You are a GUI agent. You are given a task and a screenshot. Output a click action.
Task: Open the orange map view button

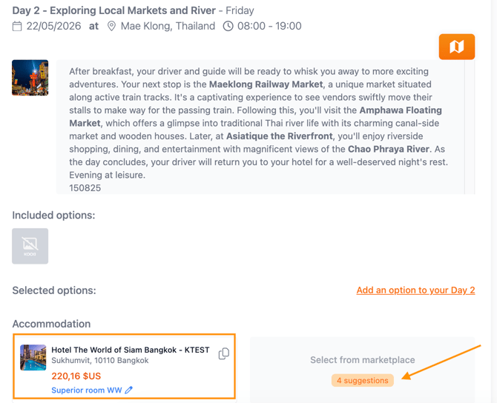click(x=456, y=47)
